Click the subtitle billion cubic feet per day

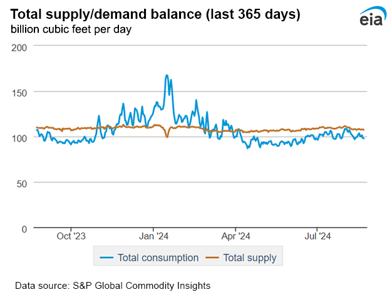click(x=71, y=29)
